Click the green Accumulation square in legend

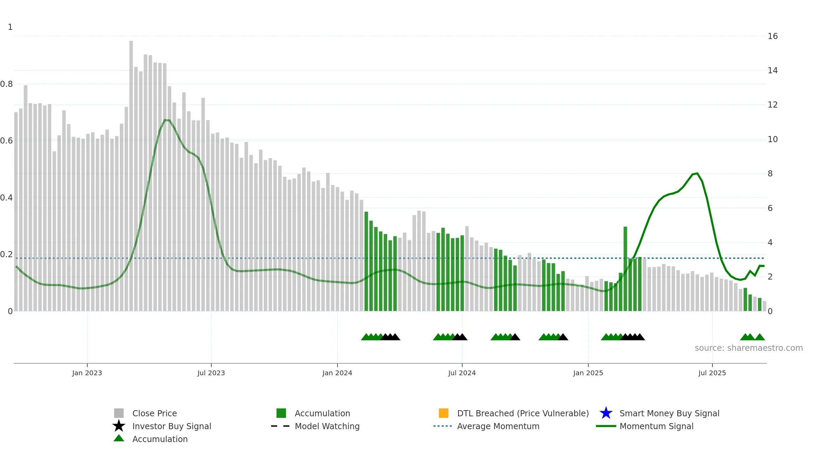(x=281, y=413)
